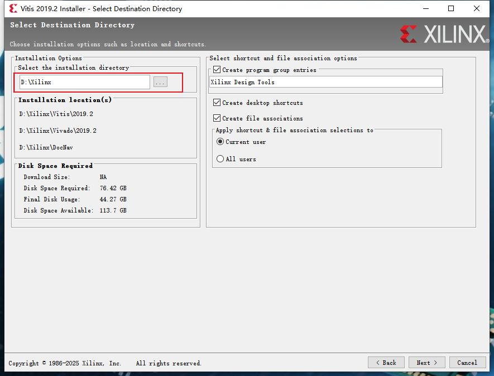
Task: Proceed with the Next button
Action: (427, 363)
